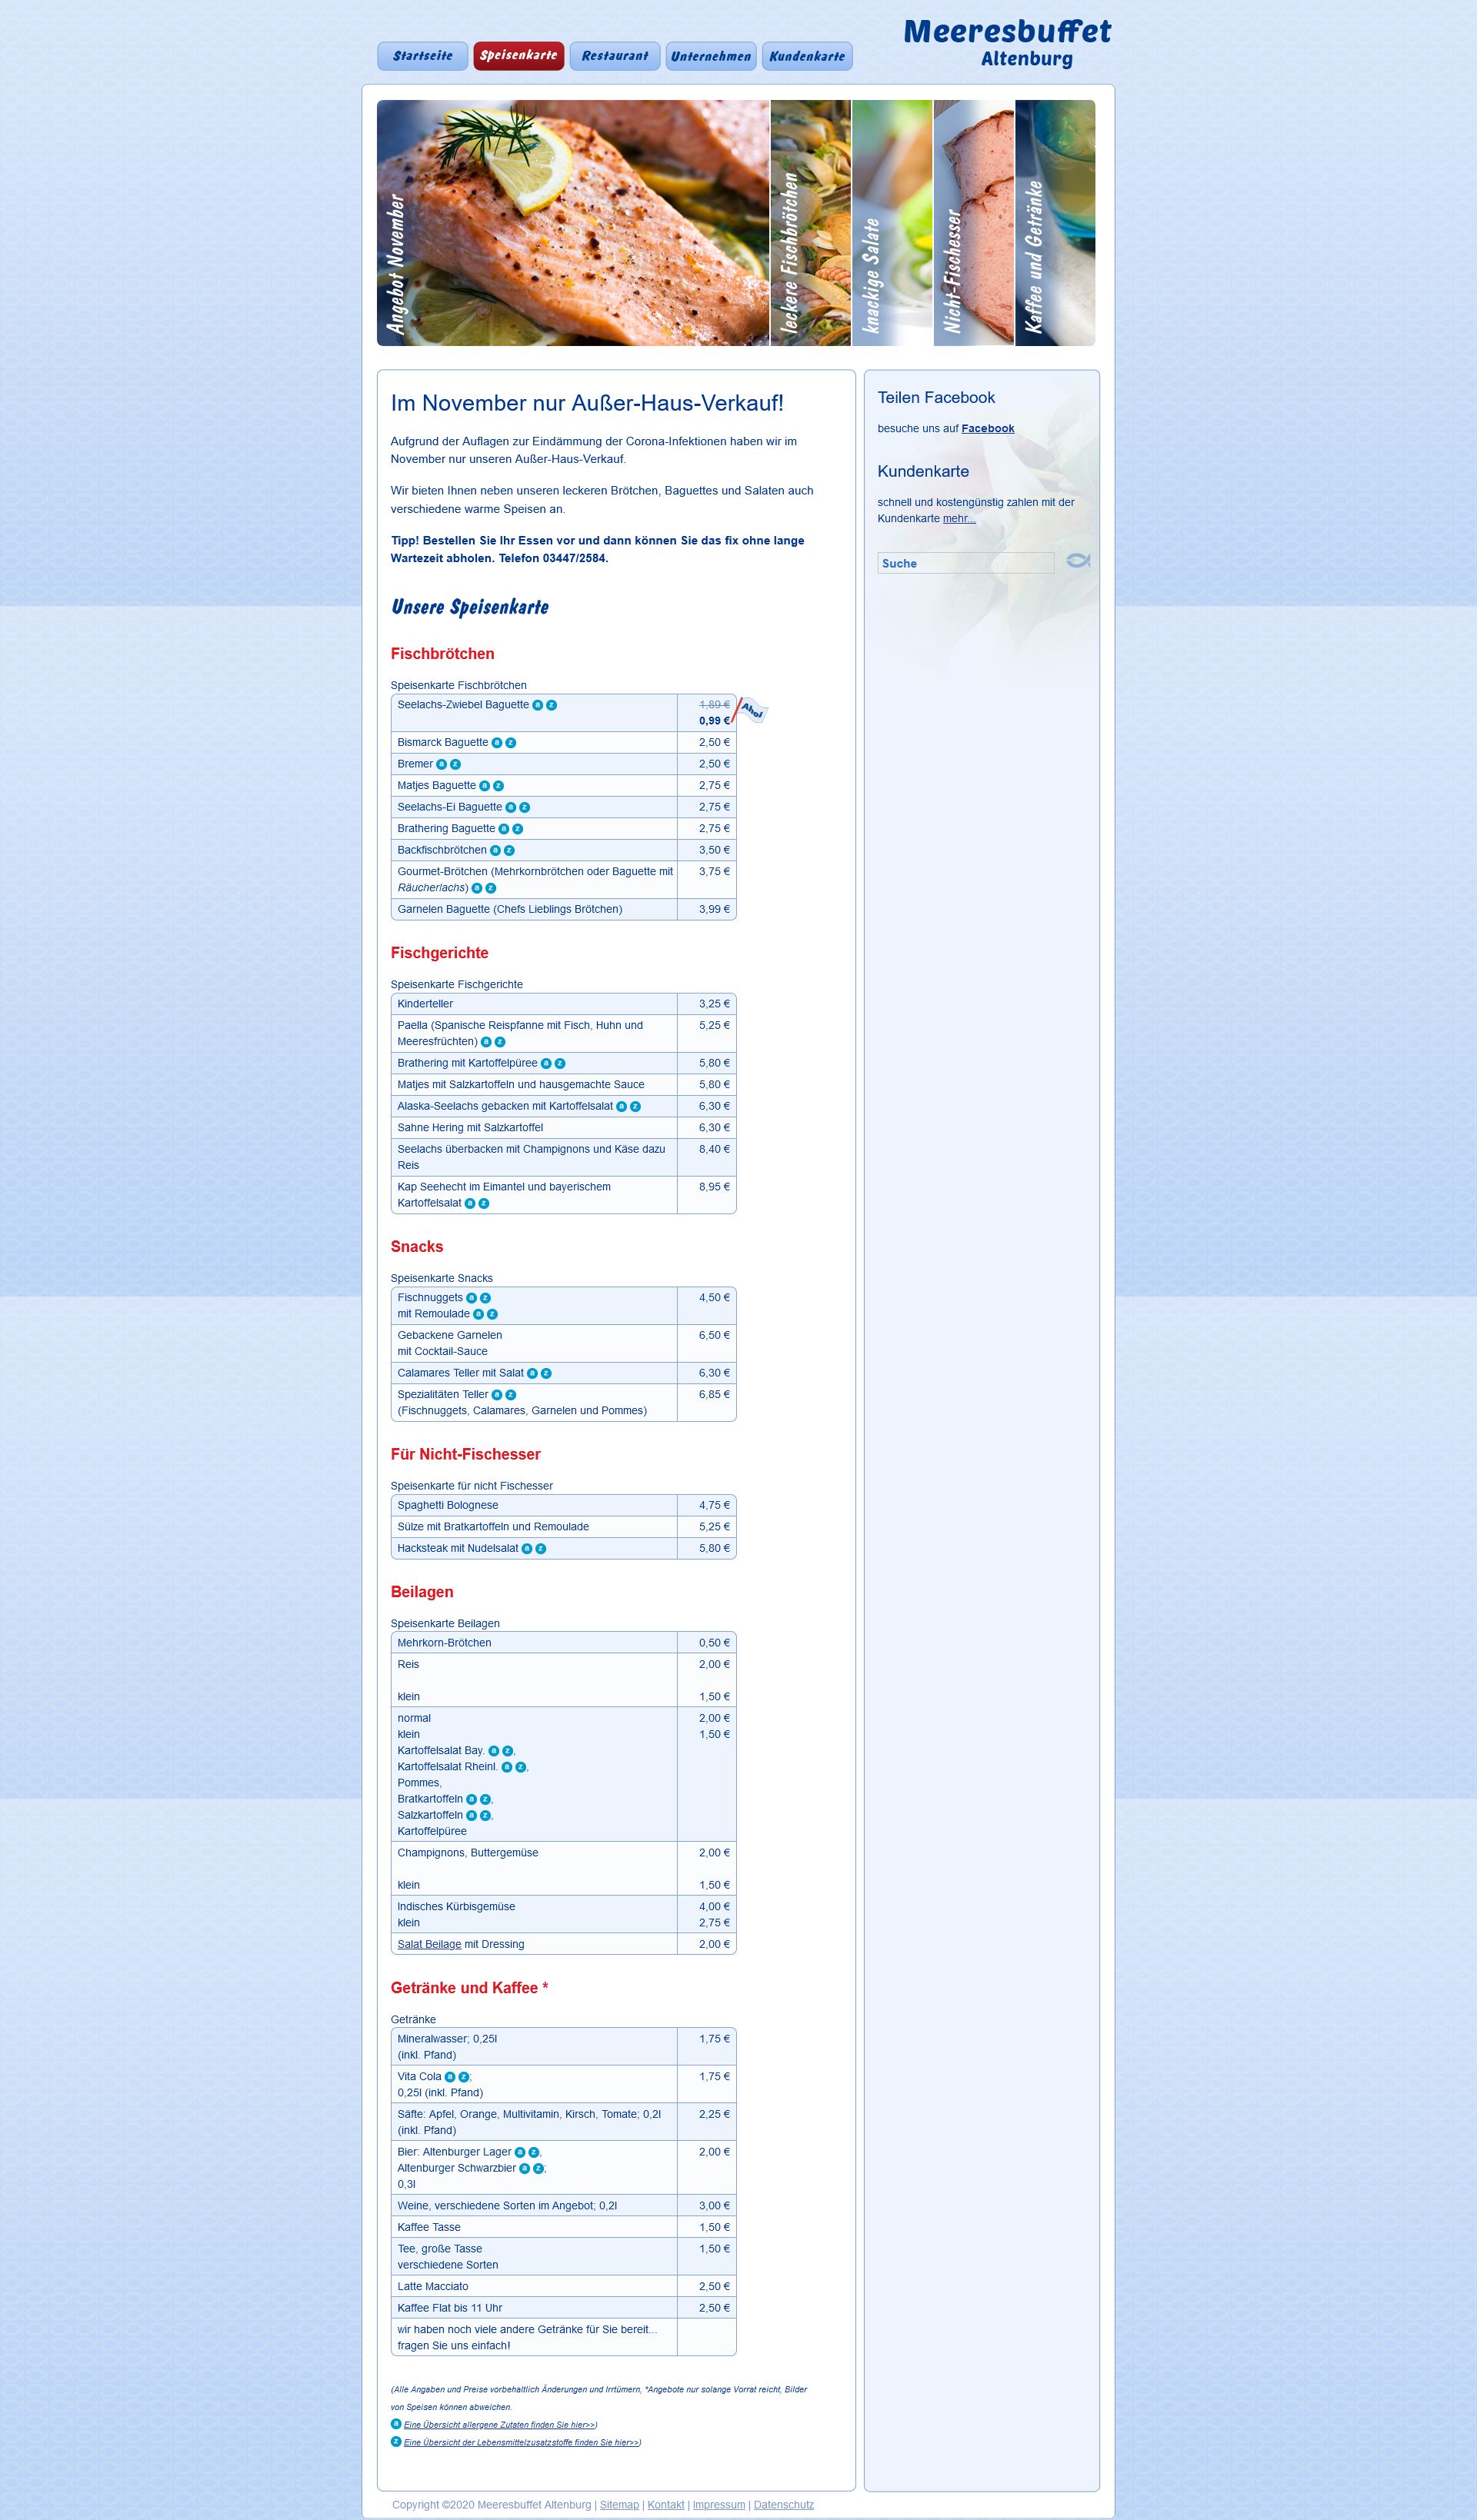Open the 'Kaffee und Getränke' banner strip
This screenshot has width=1477, height=2520.
tap(1055, 223)
